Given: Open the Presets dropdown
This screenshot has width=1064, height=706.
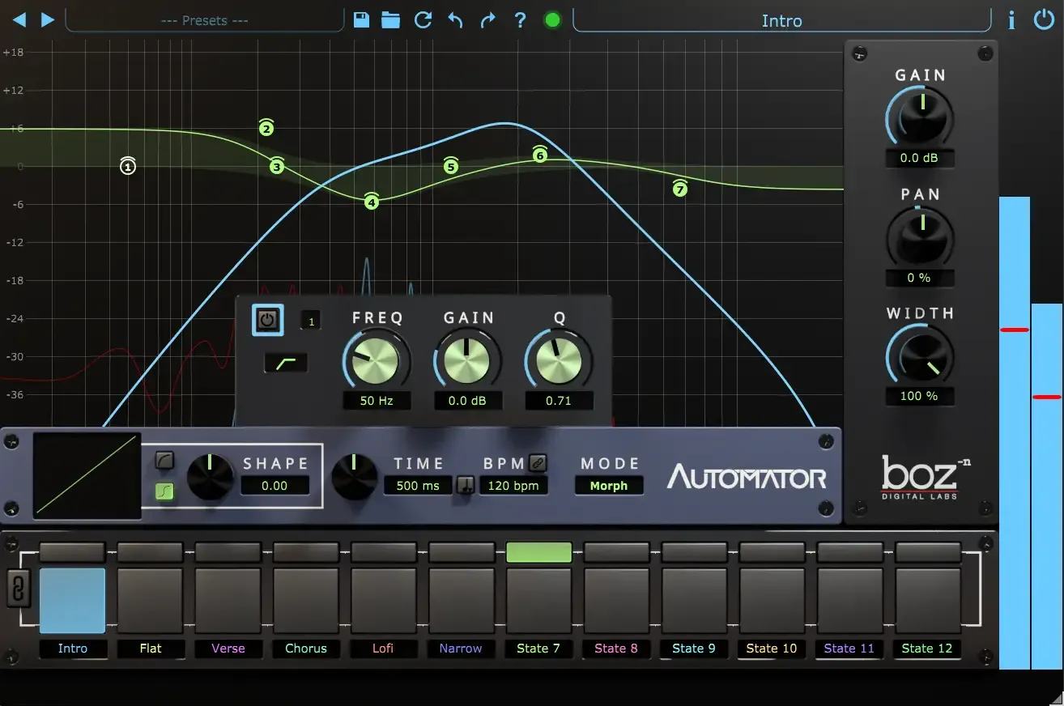Looking at the screenshot, I should [x=205, y=20].
